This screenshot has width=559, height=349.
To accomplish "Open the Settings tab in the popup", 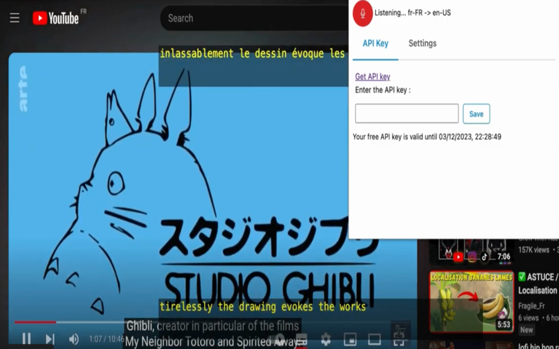I will coord(422,43).
